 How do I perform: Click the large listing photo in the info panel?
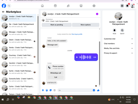118,16
